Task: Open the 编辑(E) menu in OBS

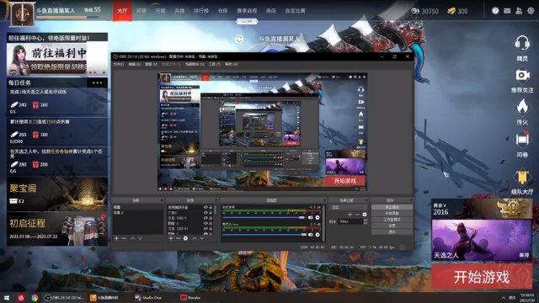Action: click(135, 64)
